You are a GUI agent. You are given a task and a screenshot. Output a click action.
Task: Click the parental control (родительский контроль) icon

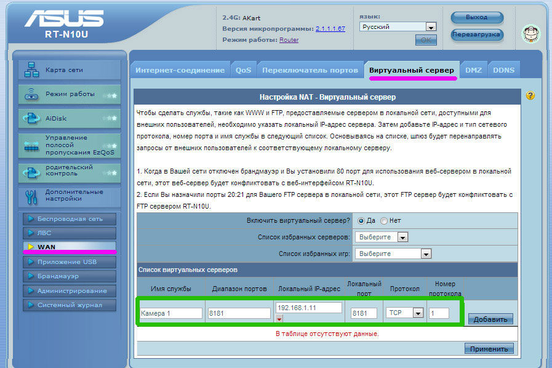[31, 171]
